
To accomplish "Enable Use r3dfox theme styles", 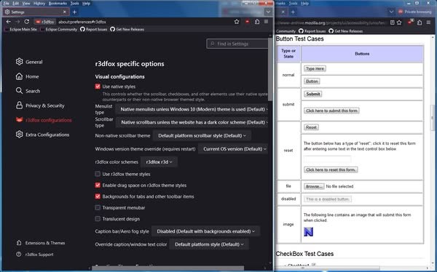I will (x=98, y=174).
